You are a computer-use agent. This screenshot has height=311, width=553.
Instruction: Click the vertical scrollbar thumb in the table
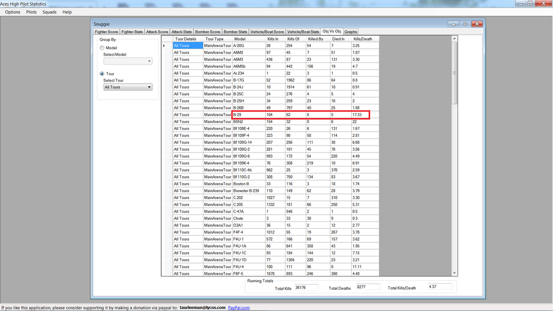point(454,73)
